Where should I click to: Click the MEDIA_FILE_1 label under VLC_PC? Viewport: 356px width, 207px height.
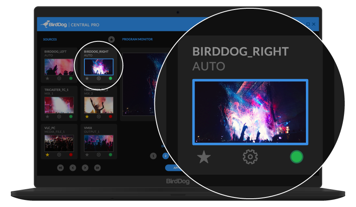click(x=55, y=132)
